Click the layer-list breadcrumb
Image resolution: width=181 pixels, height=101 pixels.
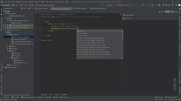44,95
